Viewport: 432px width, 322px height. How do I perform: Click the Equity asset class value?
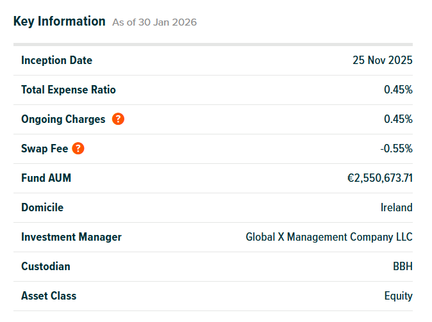coord(399,296)
